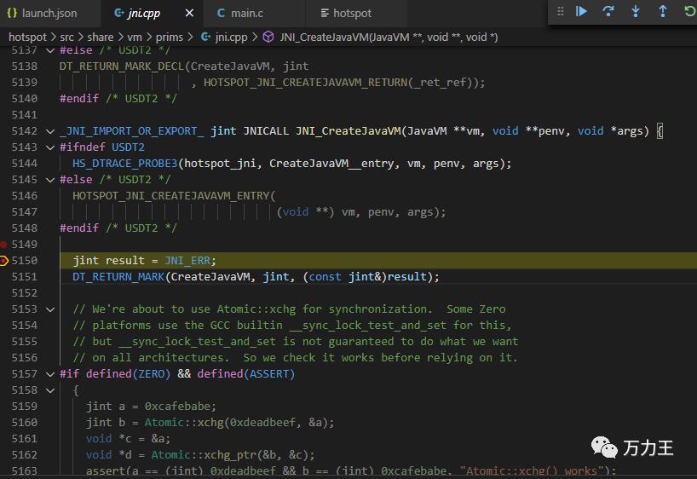This screenshot has height=479, width=697.
Task: Restart the debugging session
Action: coord(688,12)
